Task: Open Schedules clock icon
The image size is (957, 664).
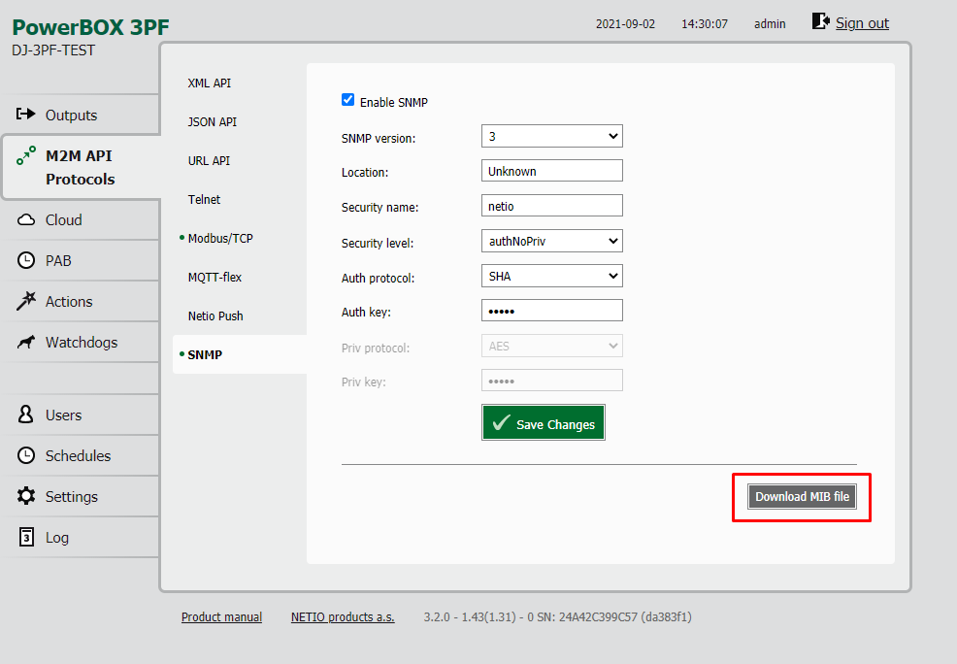Action: click(25, 455)
